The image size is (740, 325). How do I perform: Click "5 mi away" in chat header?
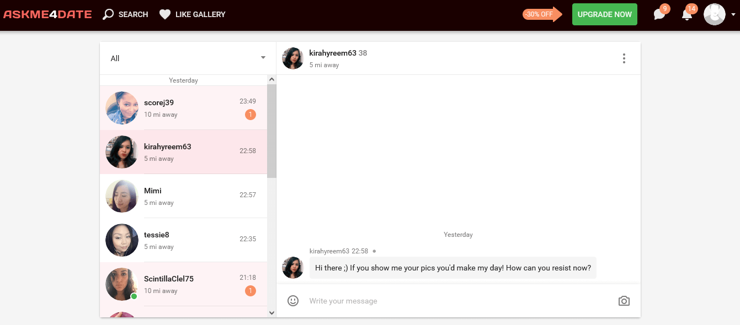324,65
